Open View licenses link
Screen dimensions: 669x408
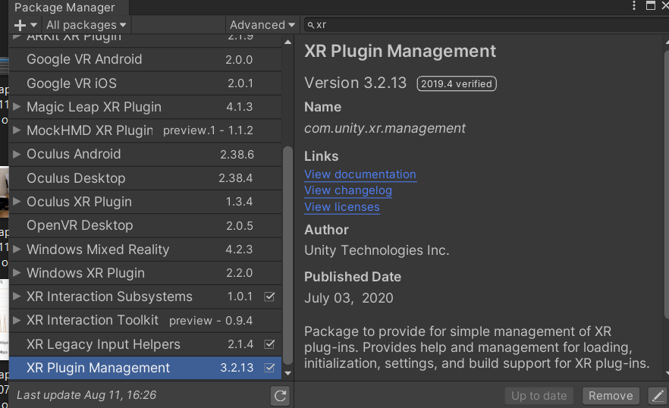coord(342,207)
